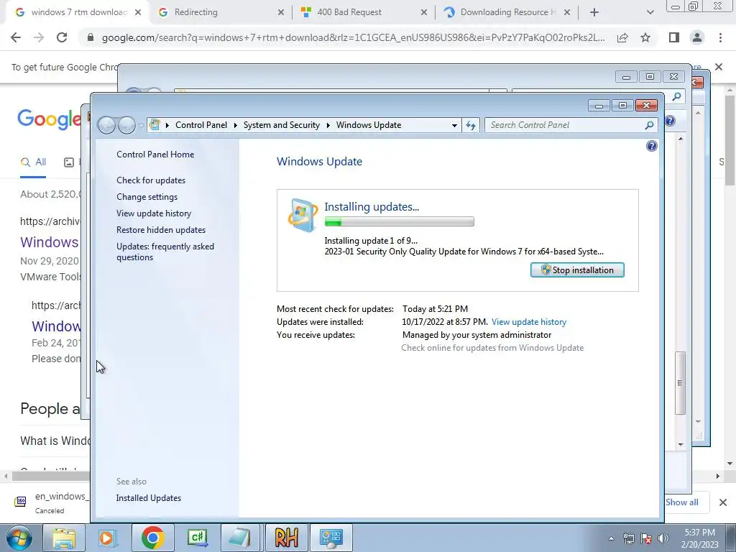
Task: Click the Windows Update help icon
Action: coord(651,146)
